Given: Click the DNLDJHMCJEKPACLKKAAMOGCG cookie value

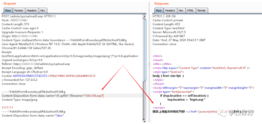Looking at the screenshot, I should click(72, 76).
